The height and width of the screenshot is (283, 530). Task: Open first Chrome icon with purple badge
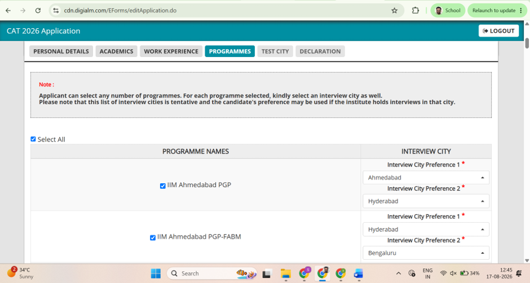304,273
